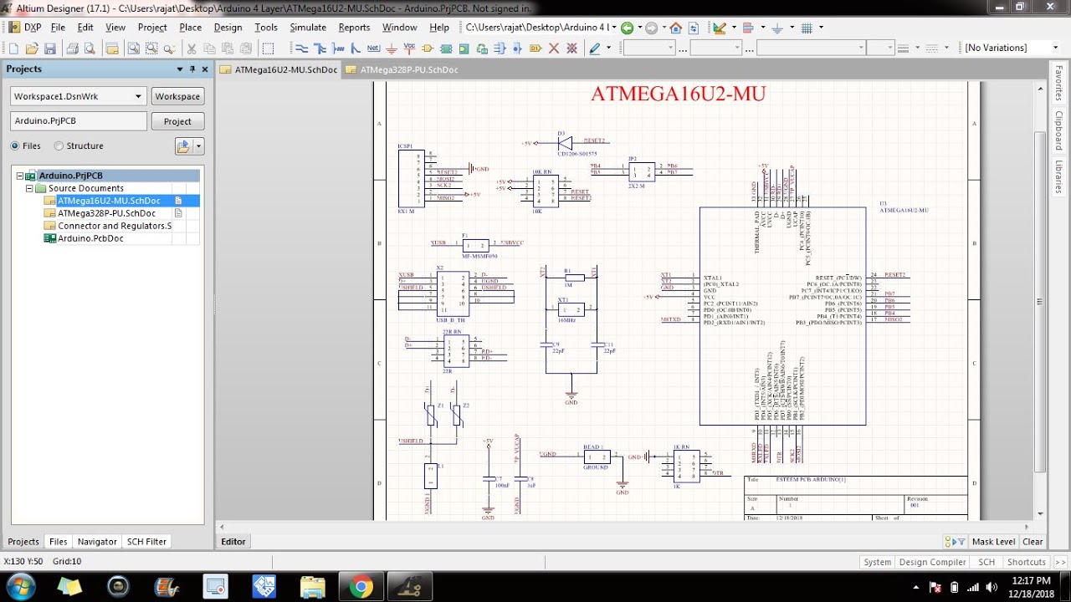The height and width of the screenshot is (602, 1071).
Task: Cut selection with the scissors icon
Action: tap(192, 48)
